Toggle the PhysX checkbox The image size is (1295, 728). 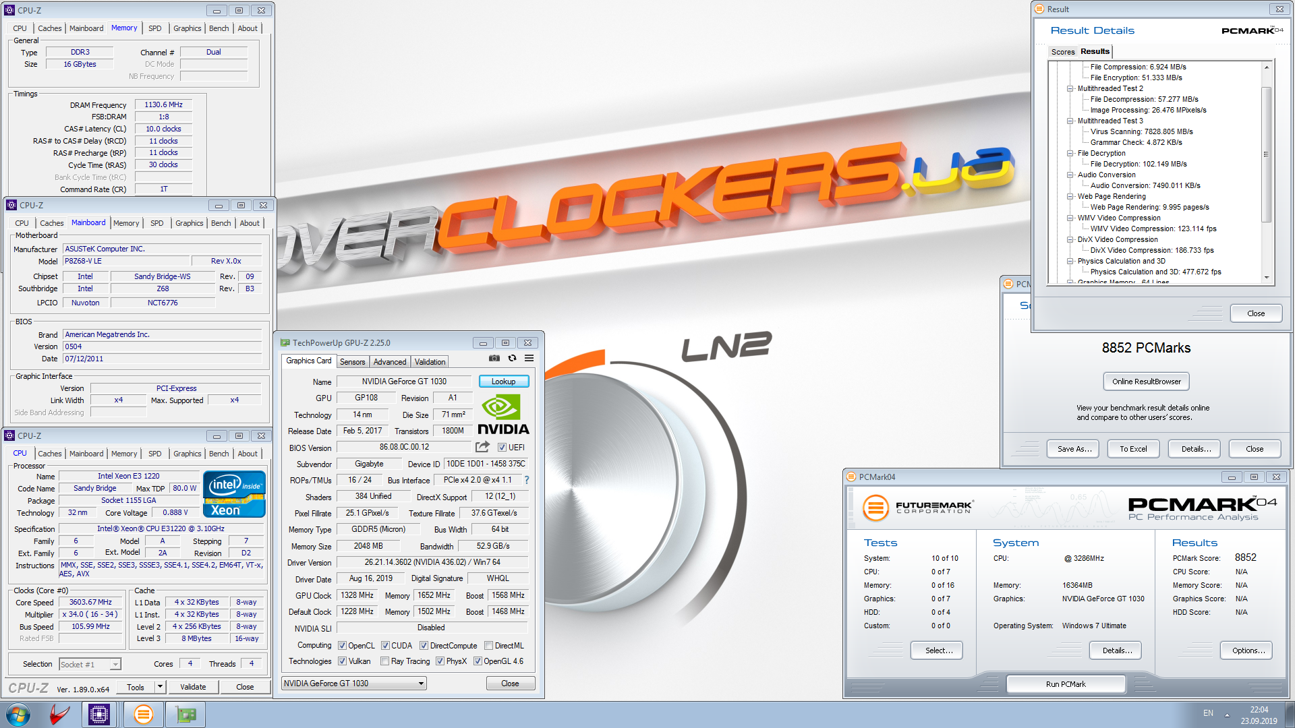pos(440,661)
